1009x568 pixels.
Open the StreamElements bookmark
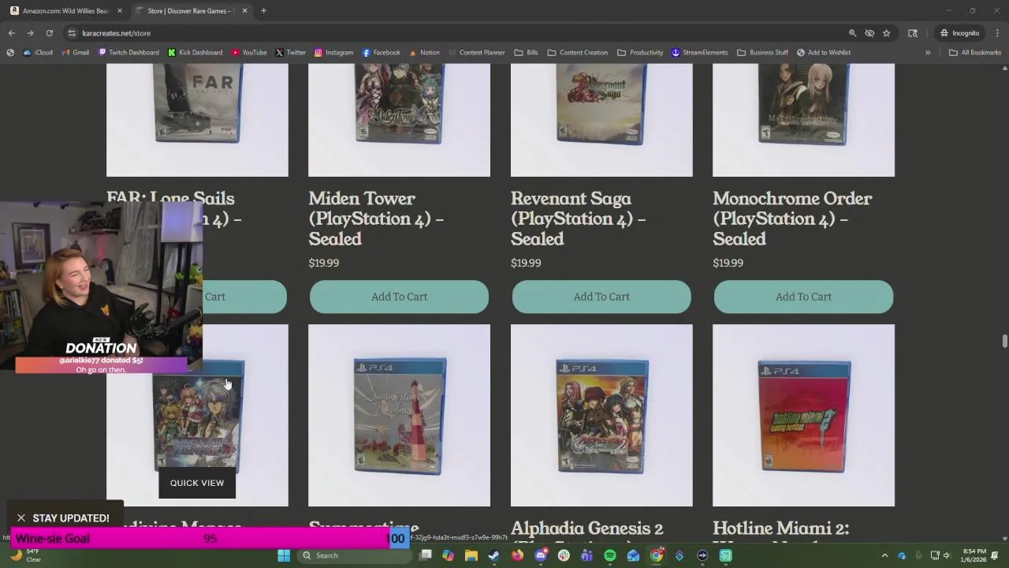pyautogui.click(x=699, y=53)
